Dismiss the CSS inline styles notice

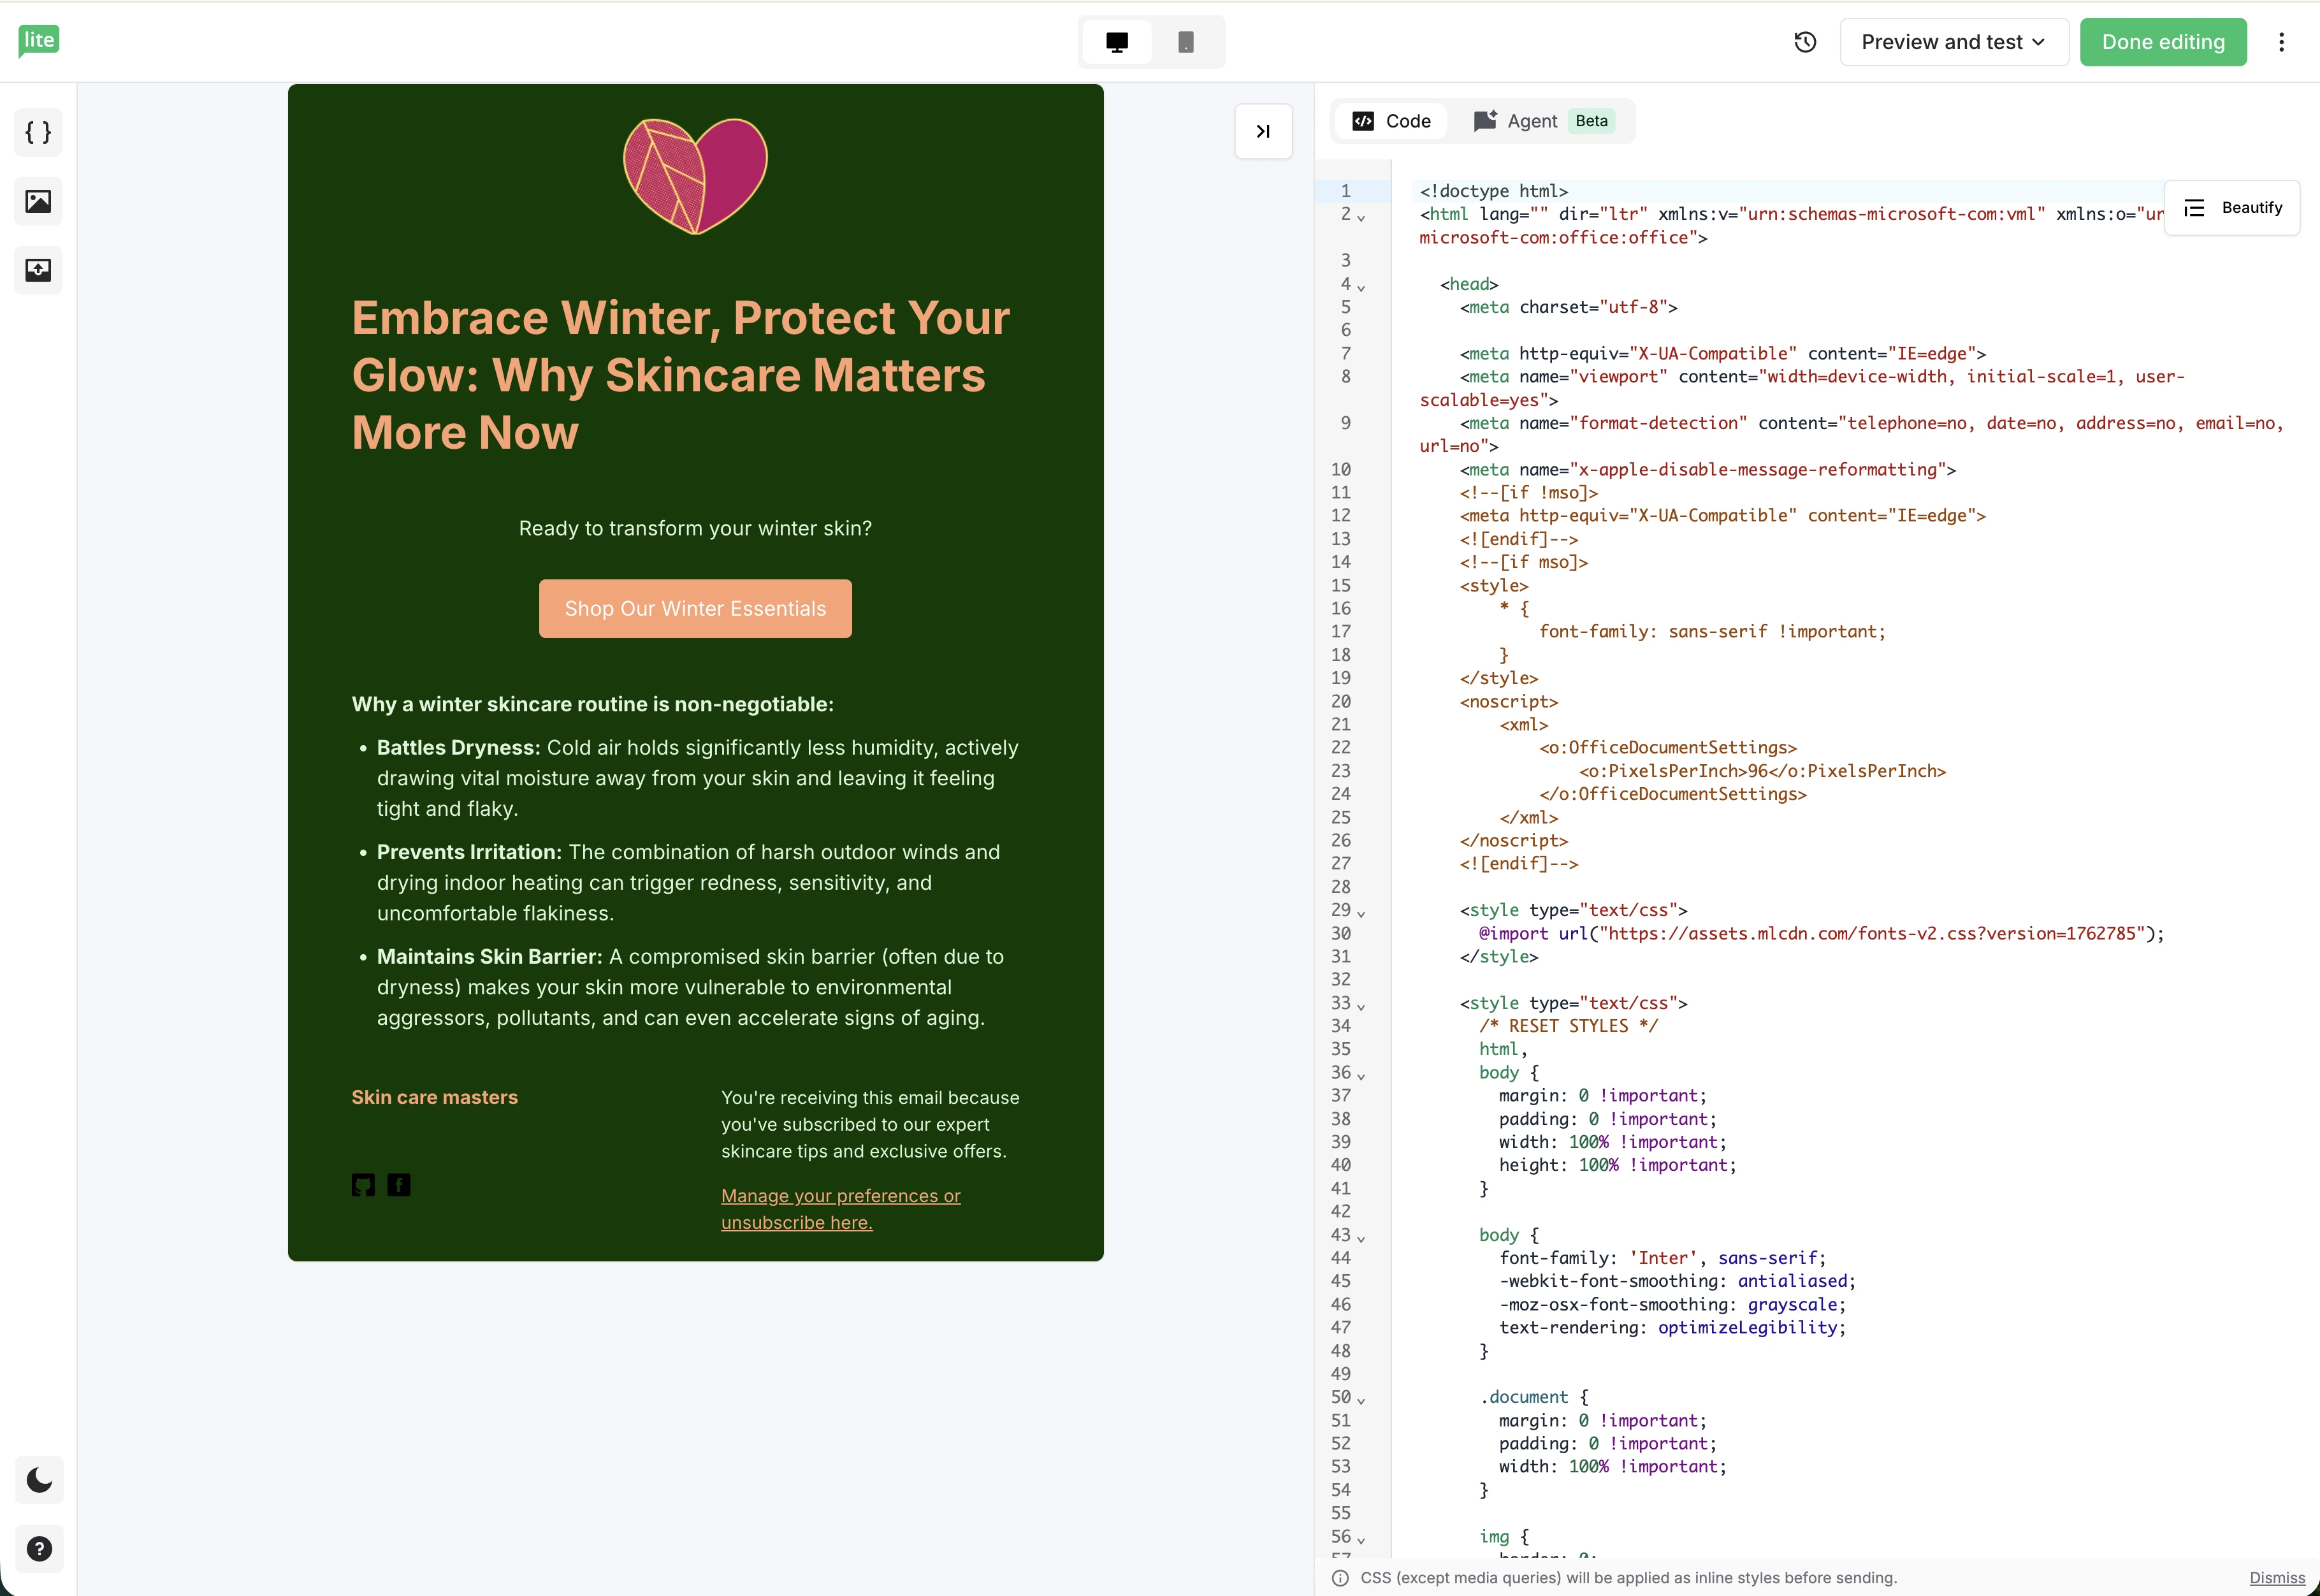pyautogui.click(x=2276, y=1577)
